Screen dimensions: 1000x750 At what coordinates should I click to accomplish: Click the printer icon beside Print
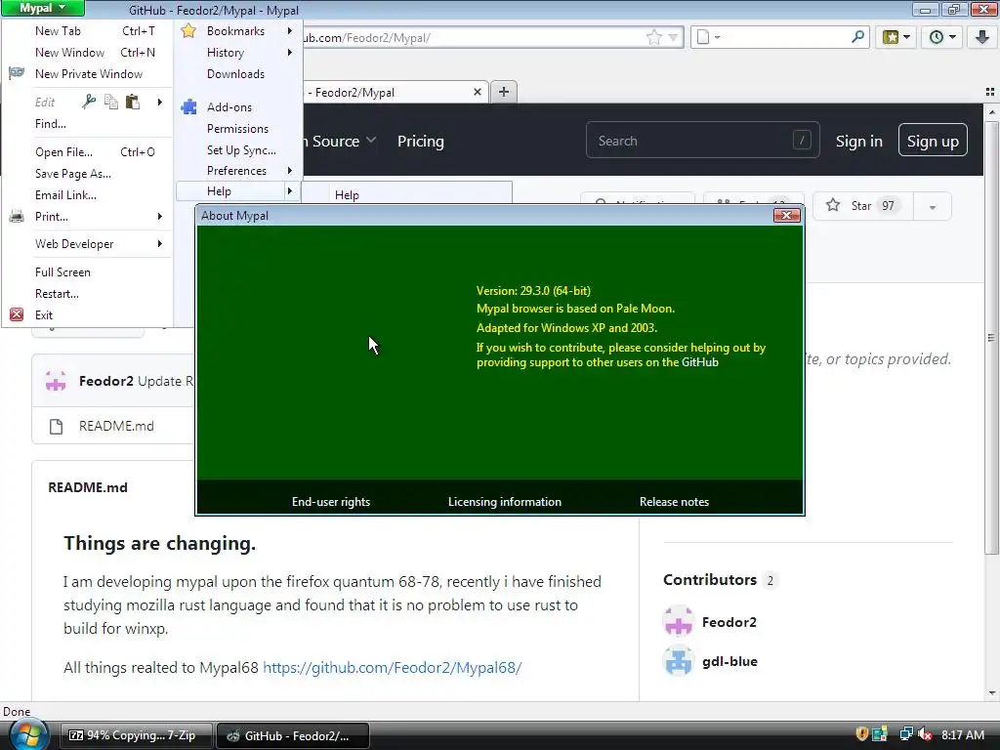point(17,216)
